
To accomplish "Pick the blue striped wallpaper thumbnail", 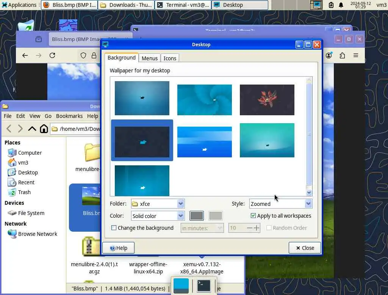I will 204,142.
